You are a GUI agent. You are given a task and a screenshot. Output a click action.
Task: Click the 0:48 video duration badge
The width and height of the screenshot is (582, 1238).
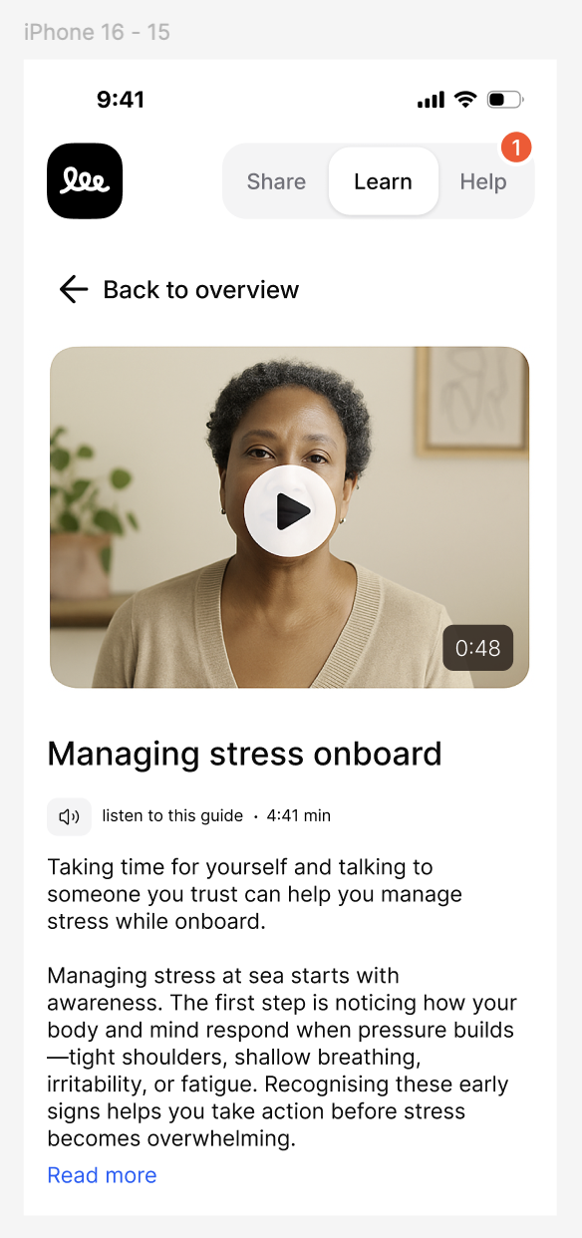click(x=478, y=648)
